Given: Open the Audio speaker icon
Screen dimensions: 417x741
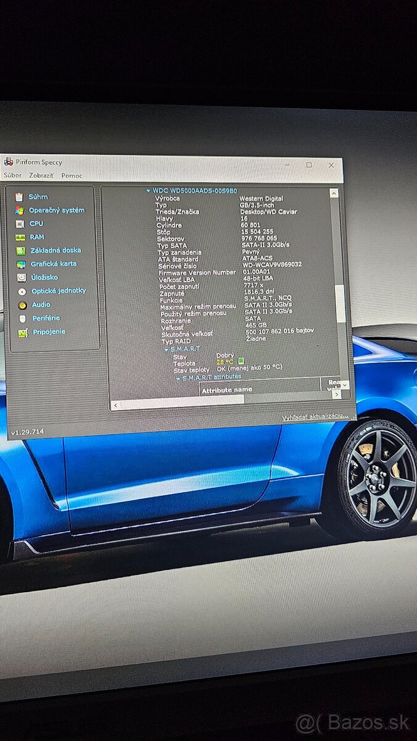Looking at the screenshot, I should pyautogui.click(x=22, y=305).
